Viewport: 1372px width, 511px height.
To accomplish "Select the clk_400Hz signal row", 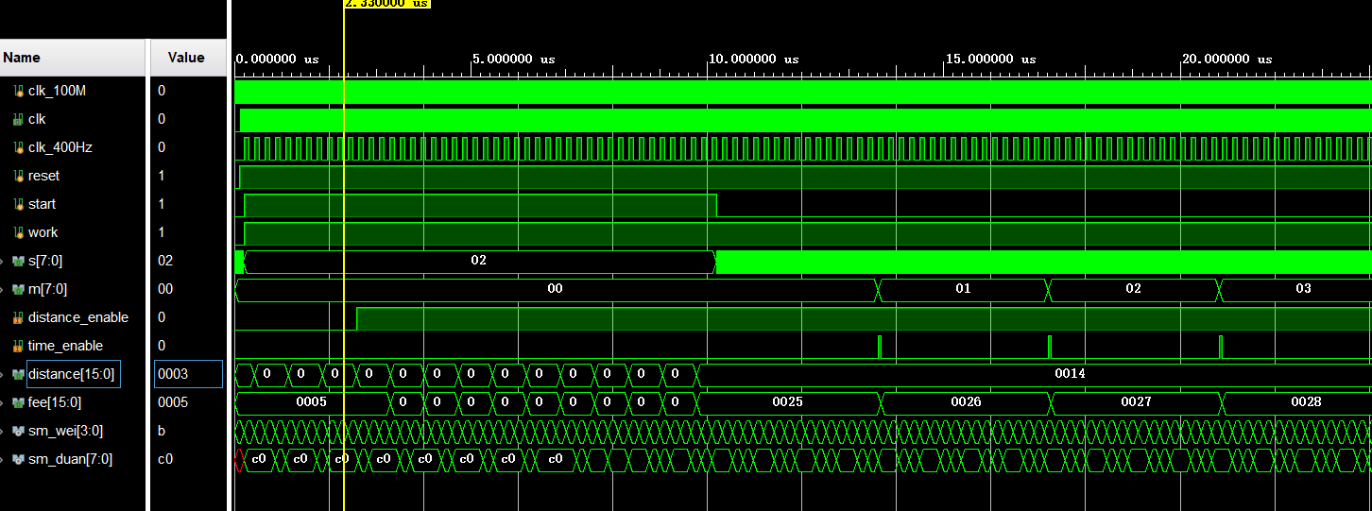I will 74,147.
